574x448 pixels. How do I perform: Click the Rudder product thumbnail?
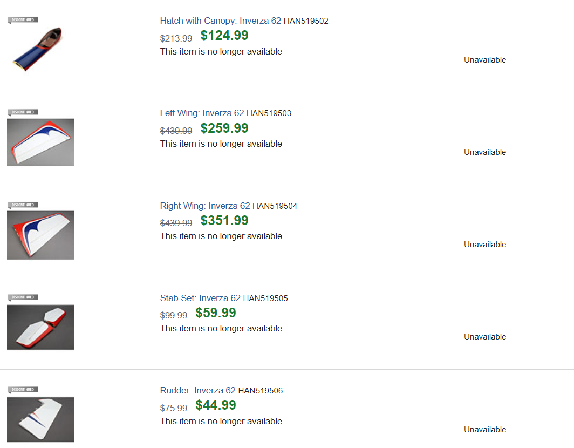(x=40, y=419)
